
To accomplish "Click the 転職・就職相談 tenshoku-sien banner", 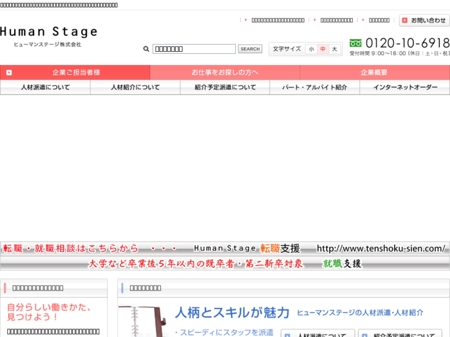I will (225, 249).
